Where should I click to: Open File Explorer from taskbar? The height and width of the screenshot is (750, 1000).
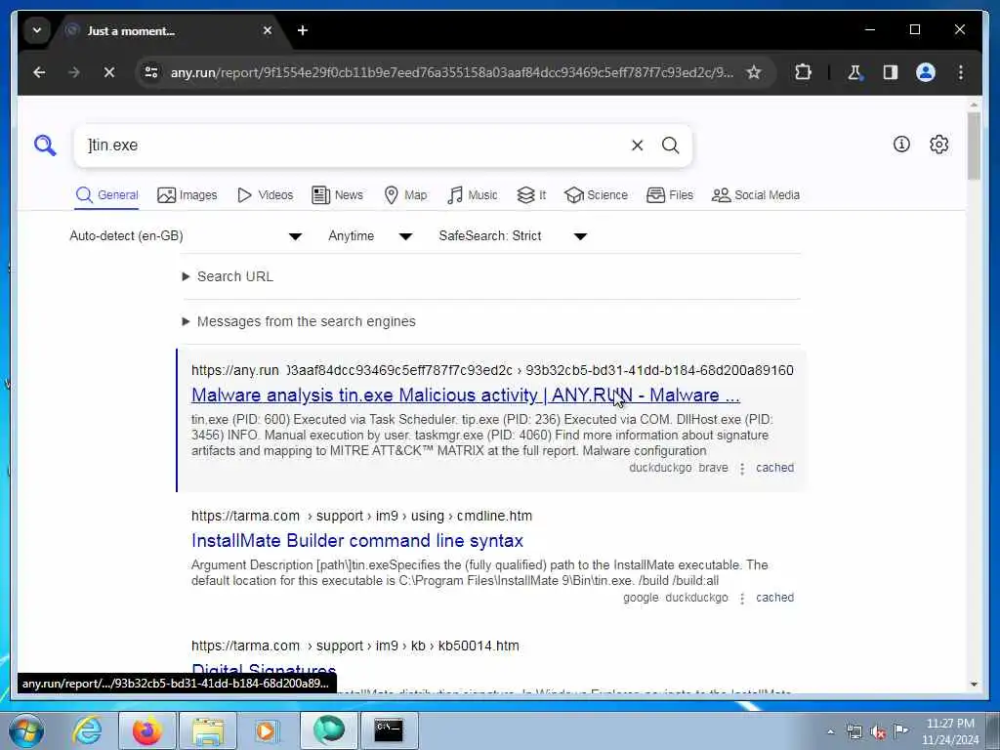(x=208, y=730)
